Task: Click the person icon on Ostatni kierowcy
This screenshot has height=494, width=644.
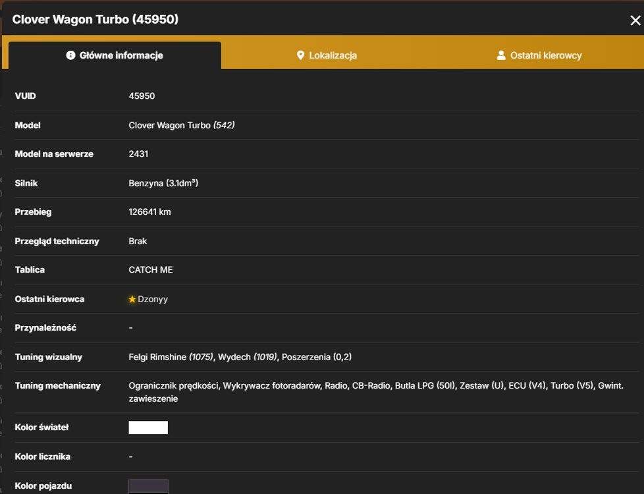Action: point(501,55)
